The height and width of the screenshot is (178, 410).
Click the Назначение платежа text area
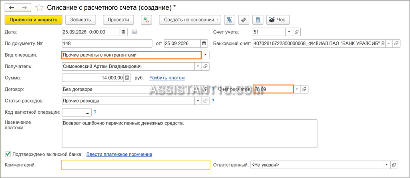coord(189,133)
